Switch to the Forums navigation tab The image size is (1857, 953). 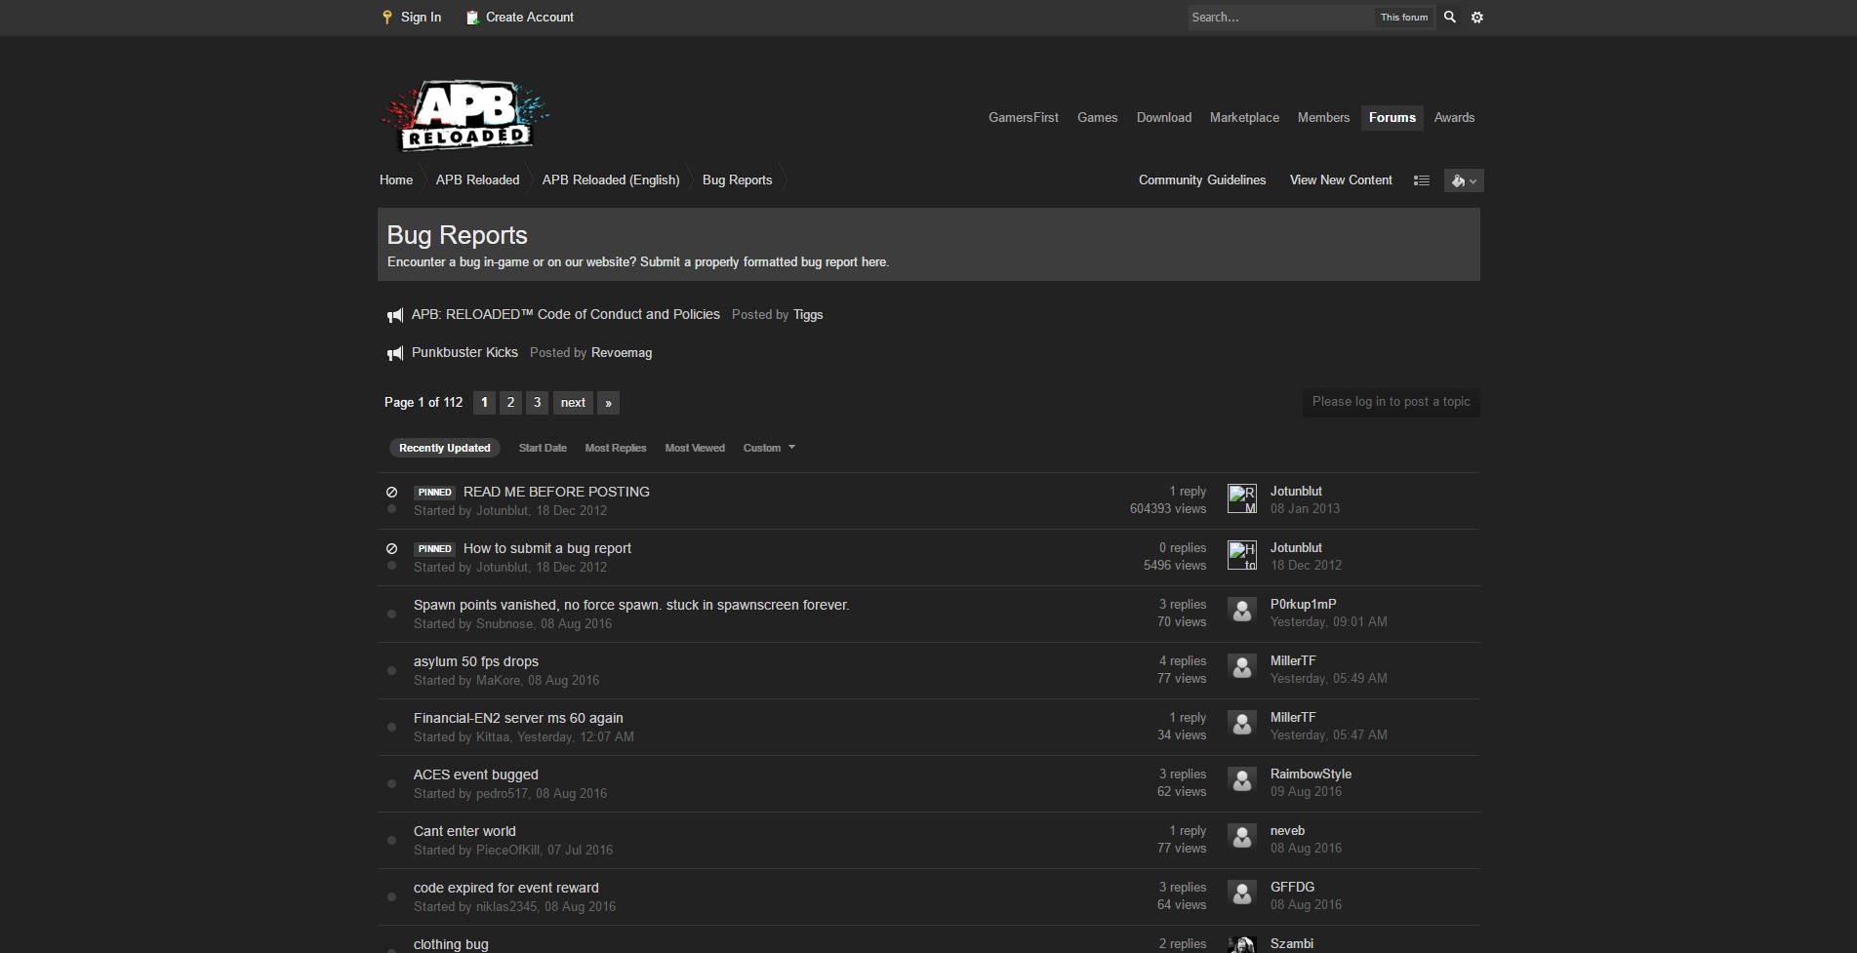tap(1392, 117)
